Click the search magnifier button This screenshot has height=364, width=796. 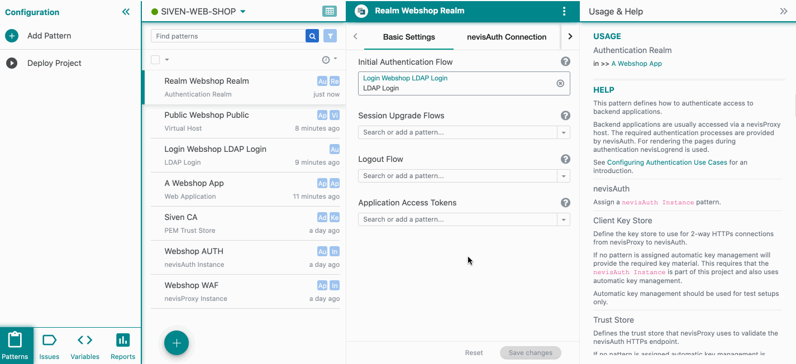click(312, 36)
